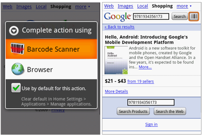
Task: Switch to the Local tab on right screen
Action: (x=142, y=6)
